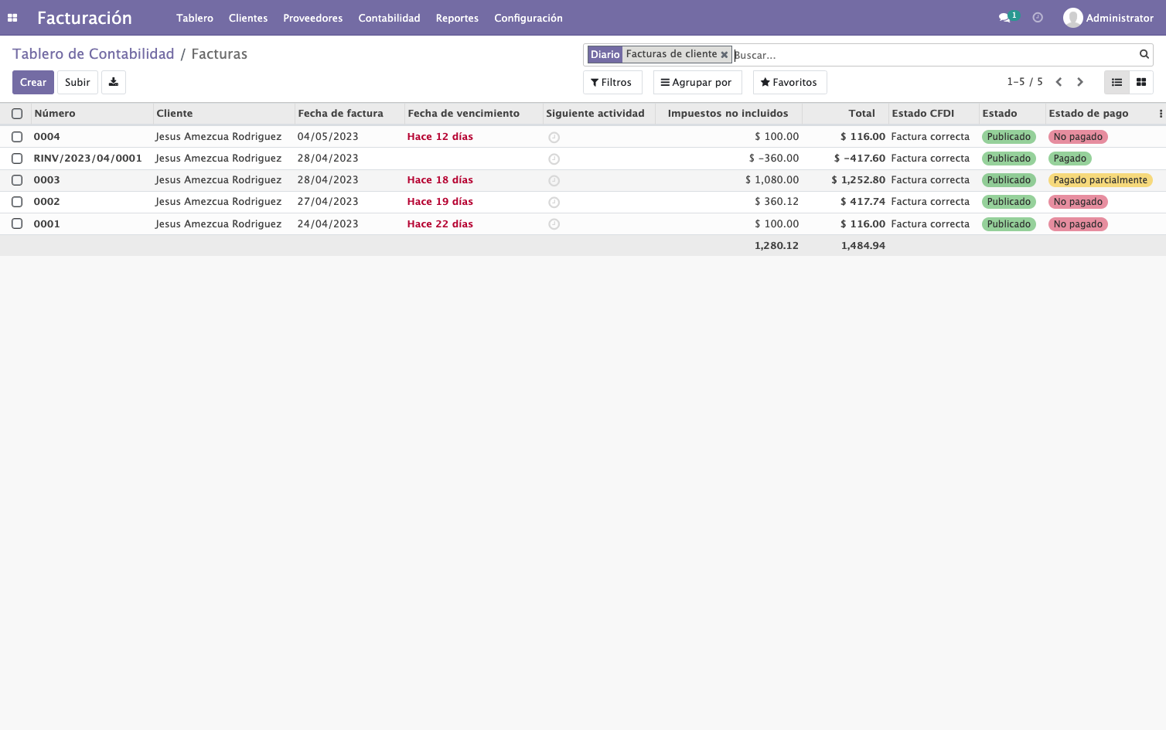Viewport: 1166px width, 730px height.
Task: Open the Configuración menu
Action: pos(529,18)
